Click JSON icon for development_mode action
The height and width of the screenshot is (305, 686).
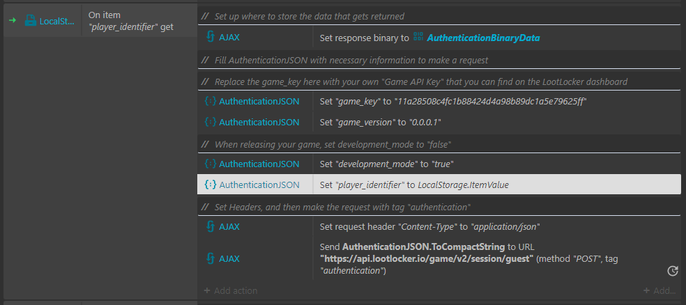coord(211,164)
